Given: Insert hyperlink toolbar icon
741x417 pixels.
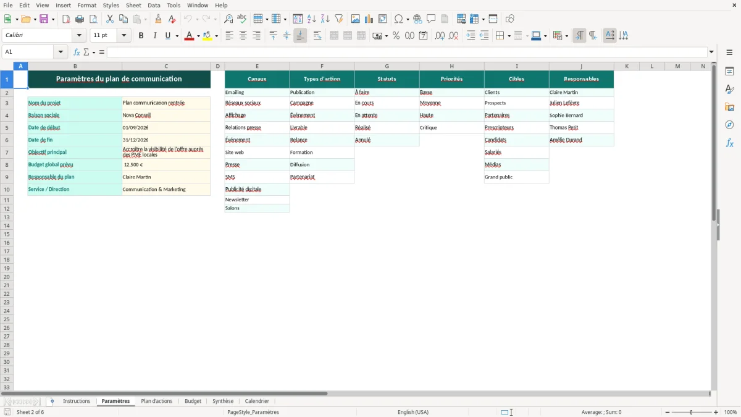Looking at the screenshot, I should pos(417,19).
